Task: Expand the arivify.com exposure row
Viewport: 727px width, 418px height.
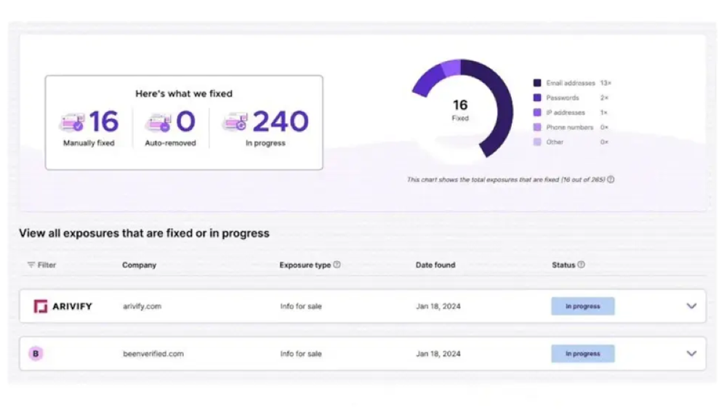Action: (x=691, y=306)
